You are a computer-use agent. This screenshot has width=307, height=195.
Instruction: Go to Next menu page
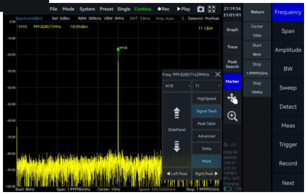[288, 183]
